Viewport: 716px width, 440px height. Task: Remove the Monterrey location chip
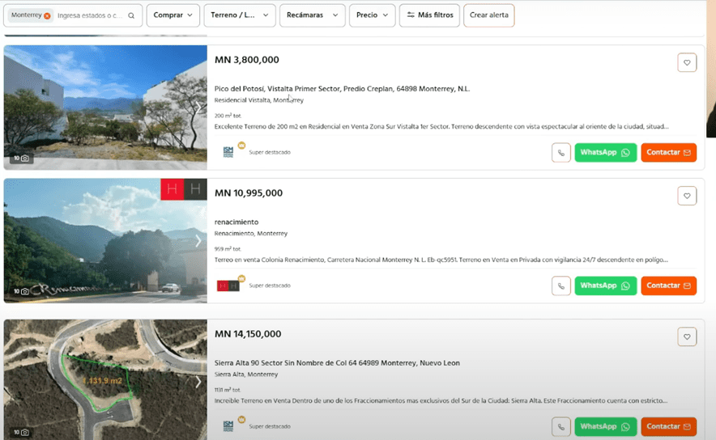click(x=47, y=16)
